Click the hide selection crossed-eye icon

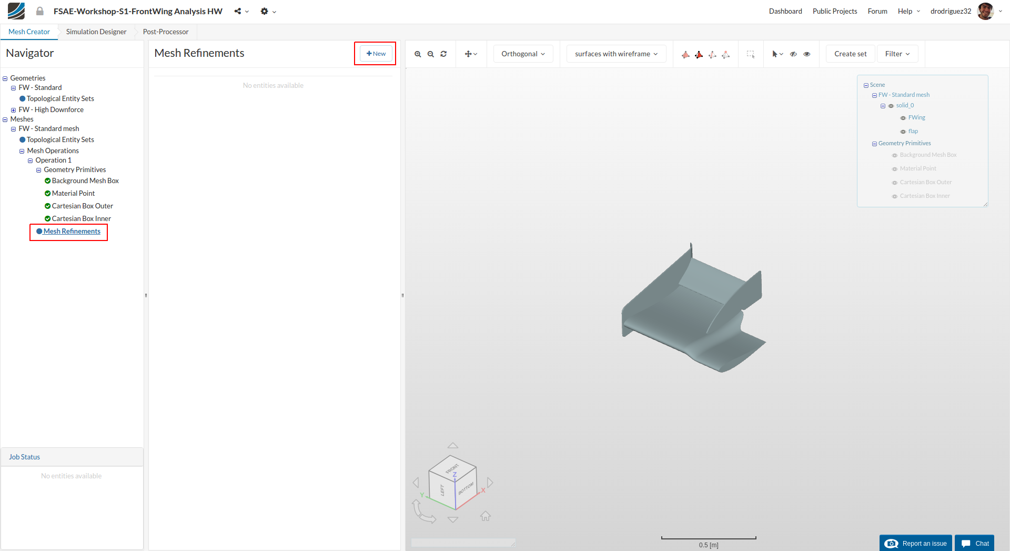click(x=793, y=54)
